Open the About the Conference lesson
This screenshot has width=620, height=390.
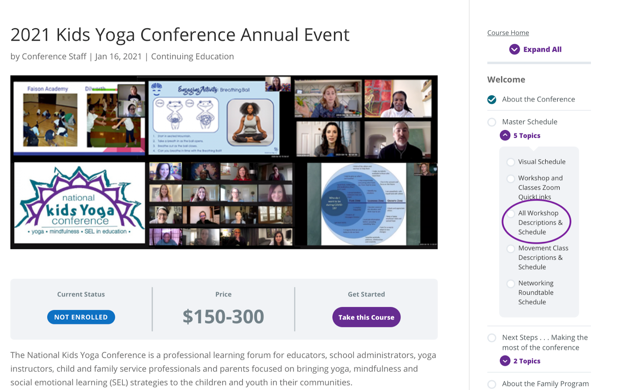[538, 100]
